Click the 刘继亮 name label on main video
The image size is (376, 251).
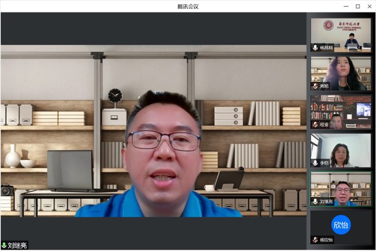click(17, 245)
